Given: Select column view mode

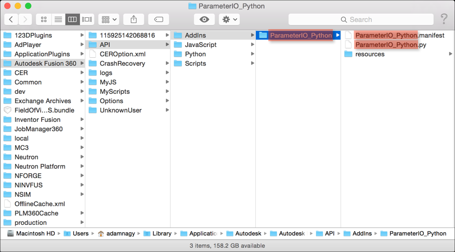Looking at the screenshot, I should [x=72, y=19].
